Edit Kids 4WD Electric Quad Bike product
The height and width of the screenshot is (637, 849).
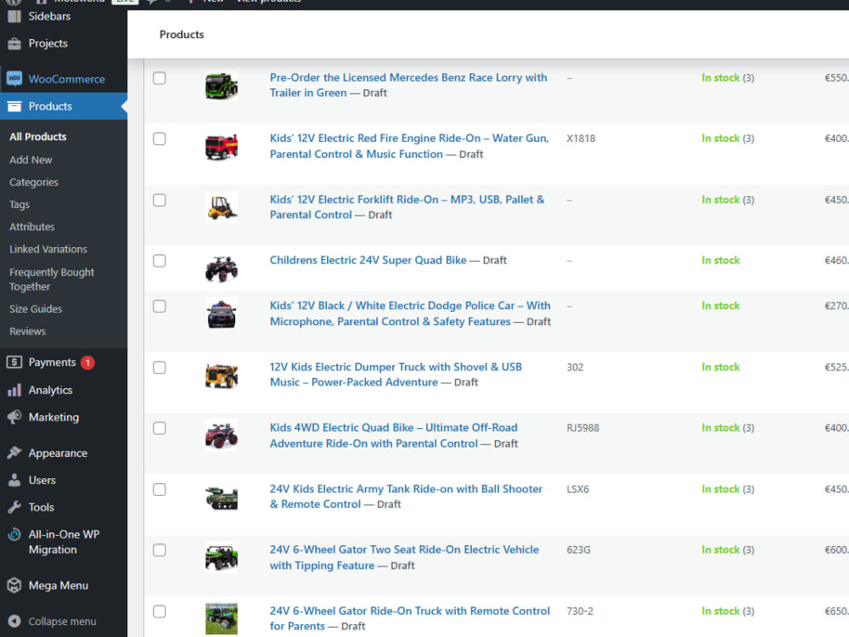click(394, 436)
